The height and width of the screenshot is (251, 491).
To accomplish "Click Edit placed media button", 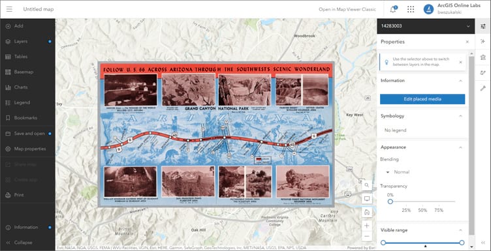I will (422, 99).
